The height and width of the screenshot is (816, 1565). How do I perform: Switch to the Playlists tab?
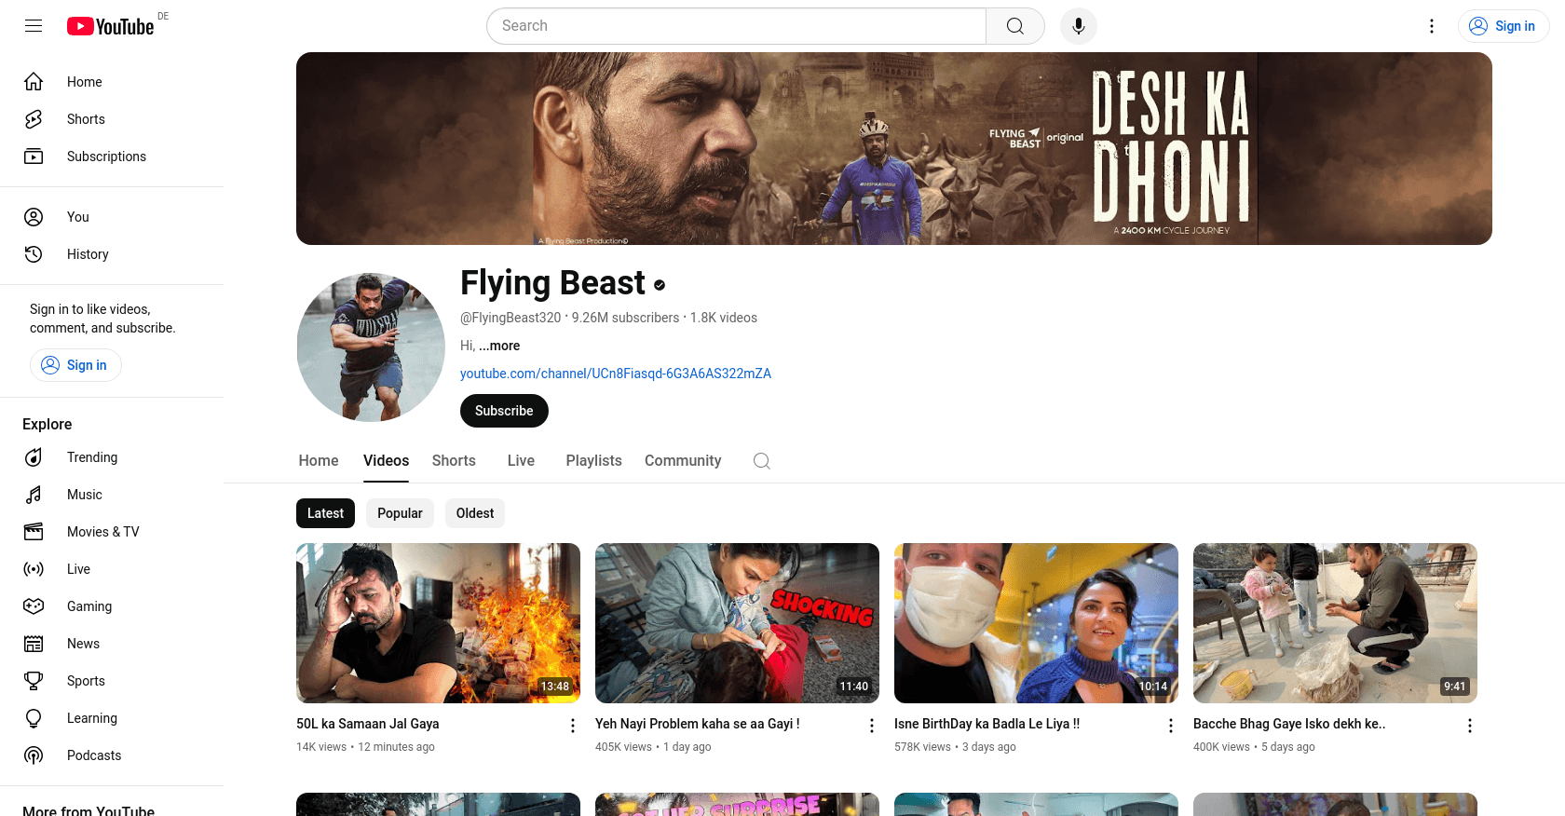click(x=593, y=461)
